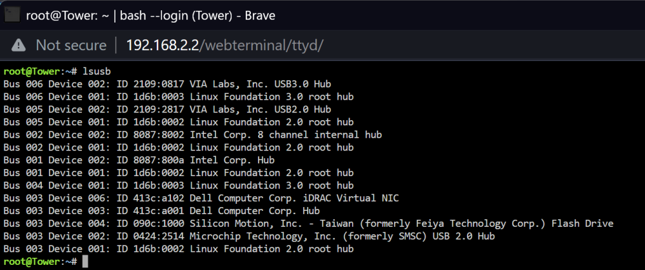This screenshot has height=270, width=645.
Task: Click the ID 8087:800a Intel Corp. Hub line
Action: click(139, 160)
